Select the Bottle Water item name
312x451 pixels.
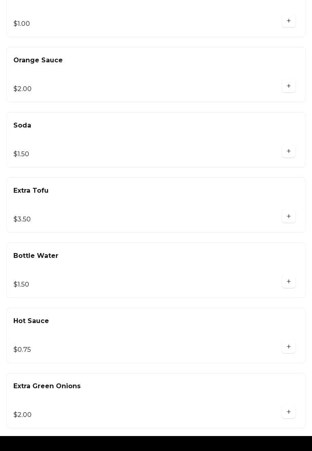(x=36, y=256)
